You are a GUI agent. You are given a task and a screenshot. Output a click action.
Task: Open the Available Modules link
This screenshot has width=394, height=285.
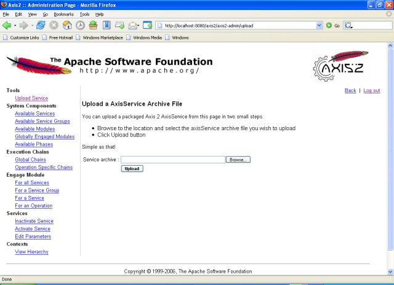[34, 129]
